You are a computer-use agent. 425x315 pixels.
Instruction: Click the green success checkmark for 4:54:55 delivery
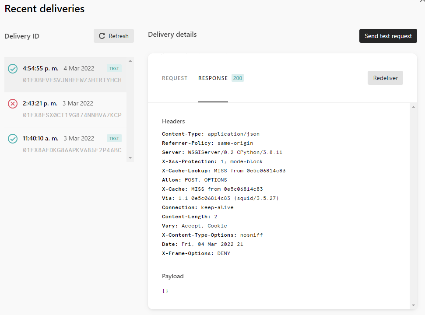13,69
